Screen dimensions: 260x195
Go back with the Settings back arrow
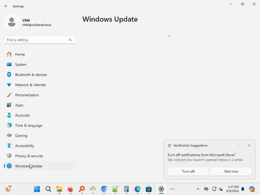(x=6, y=6)
